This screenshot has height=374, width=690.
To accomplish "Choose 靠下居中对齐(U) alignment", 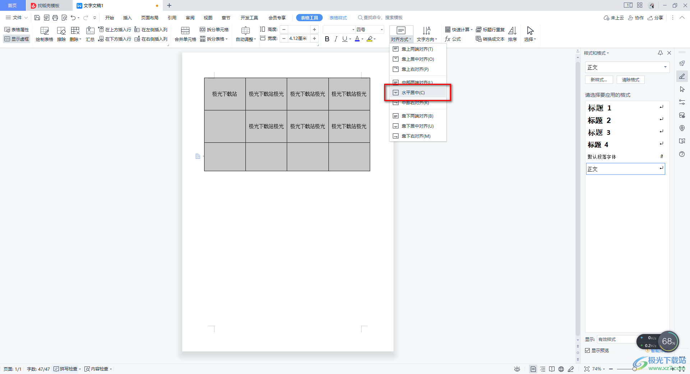I will [418, 126].
